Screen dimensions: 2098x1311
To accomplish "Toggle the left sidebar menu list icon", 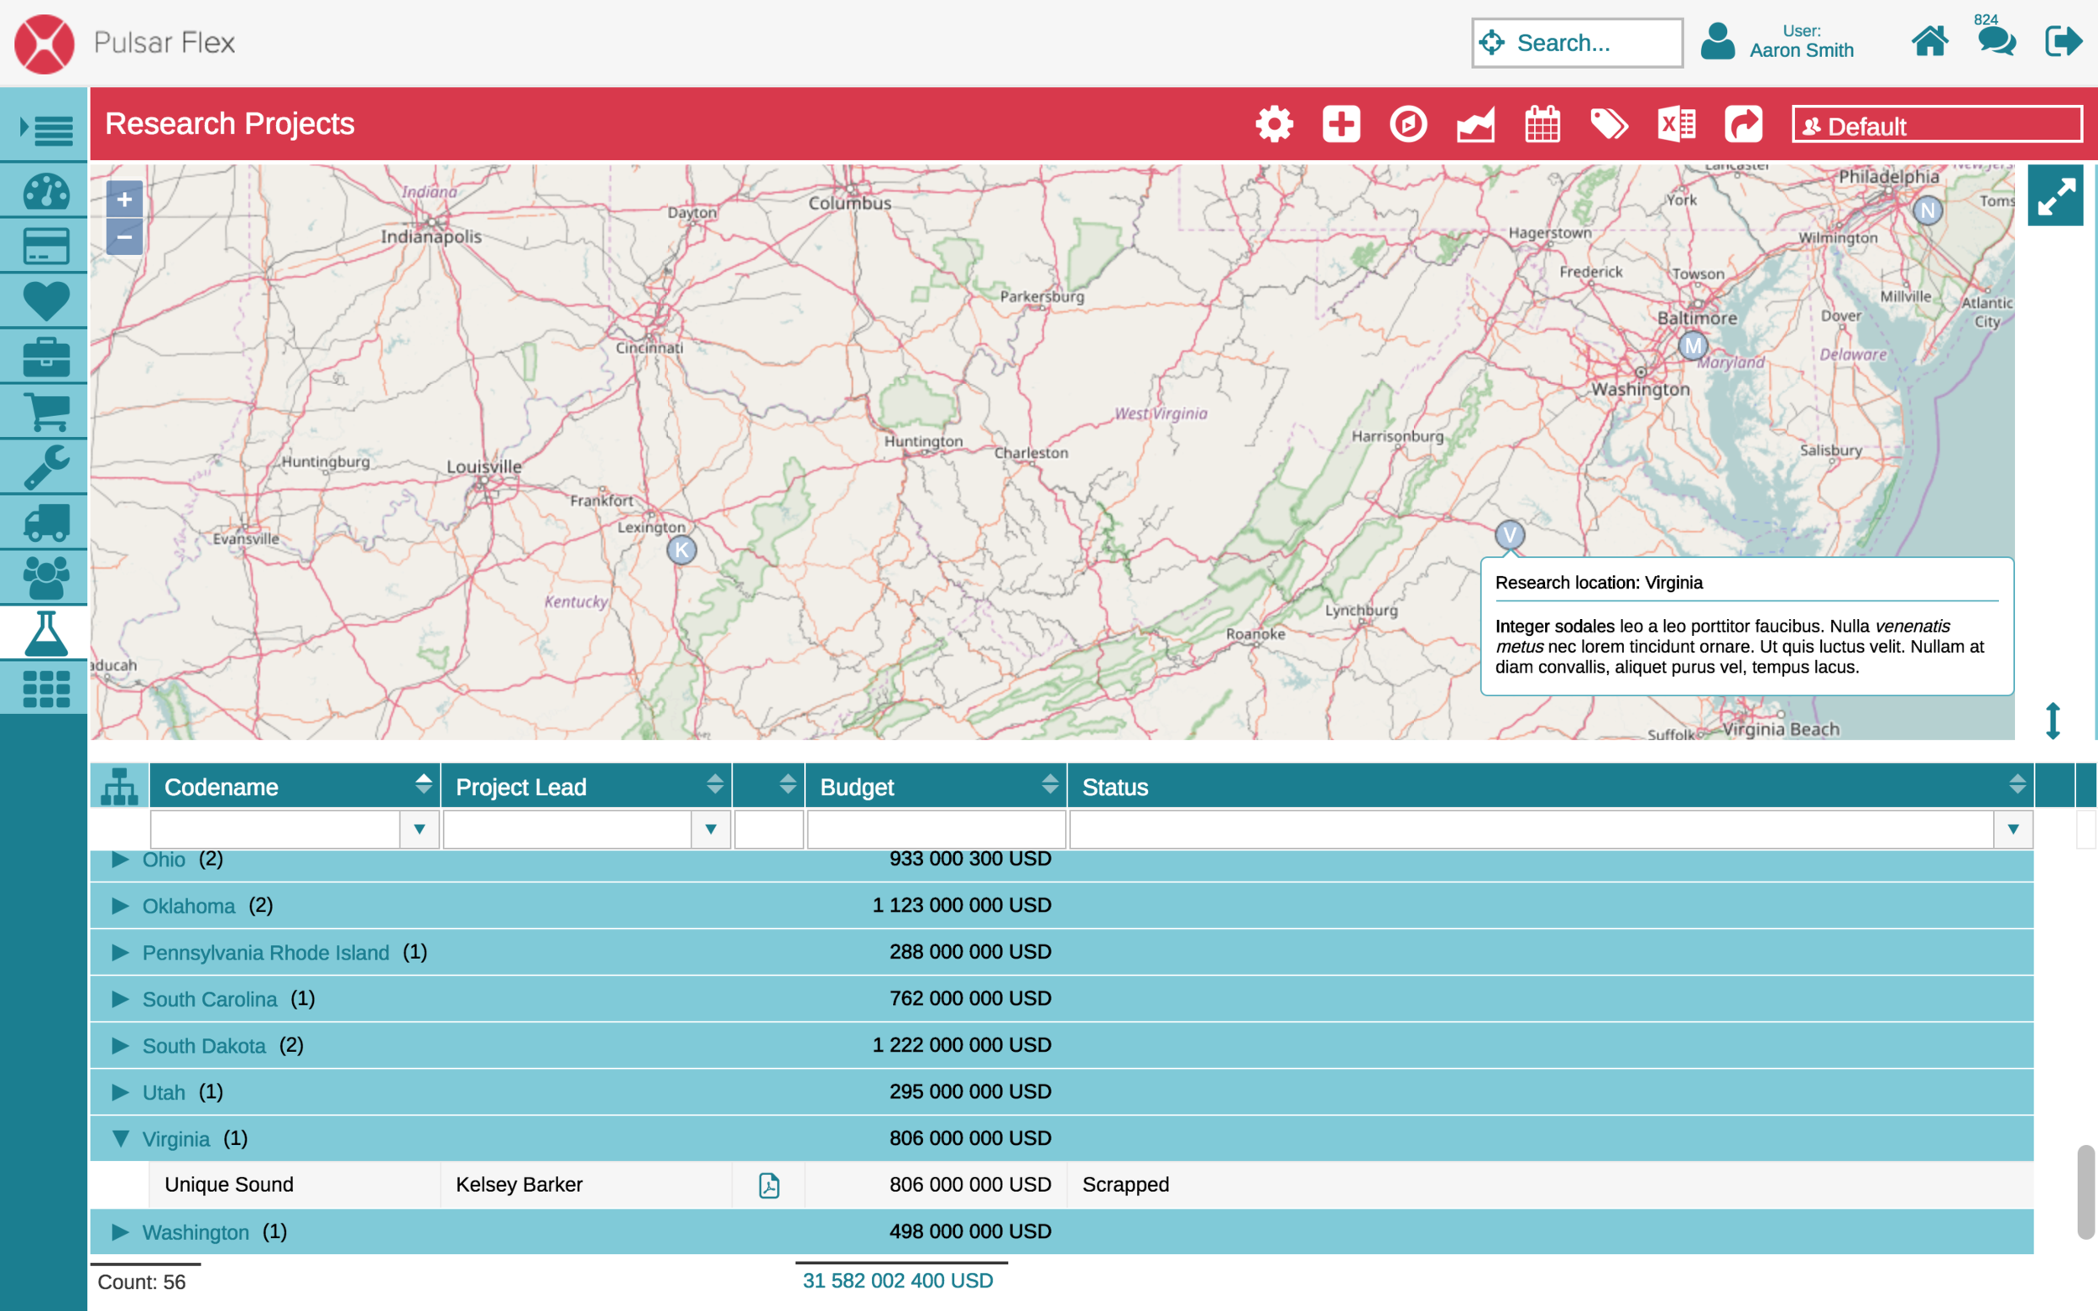I will 45,130.
